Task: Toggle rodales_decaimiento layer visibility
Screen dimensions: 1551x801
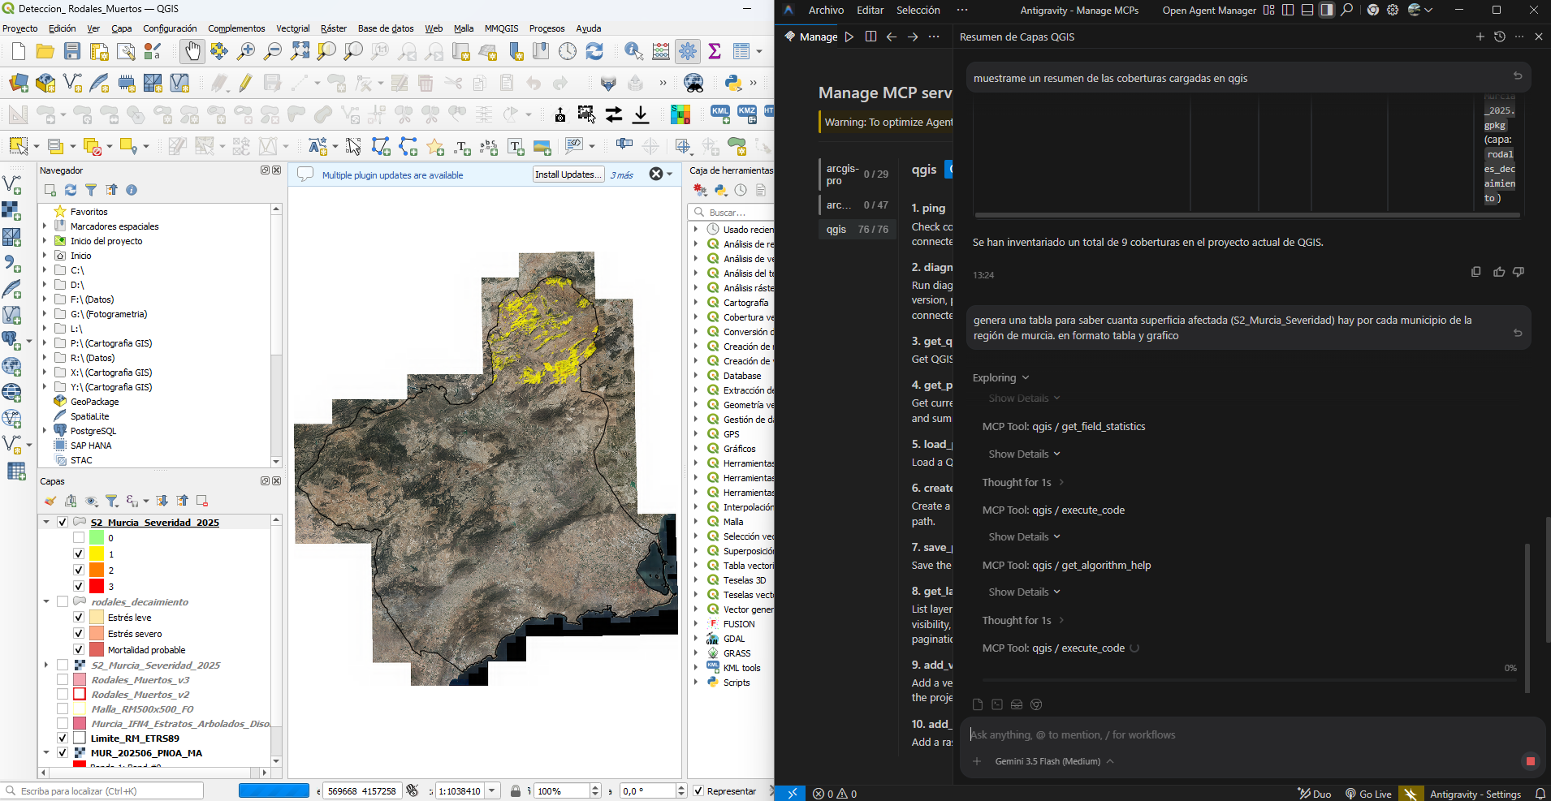Action: tap(63, 601)
